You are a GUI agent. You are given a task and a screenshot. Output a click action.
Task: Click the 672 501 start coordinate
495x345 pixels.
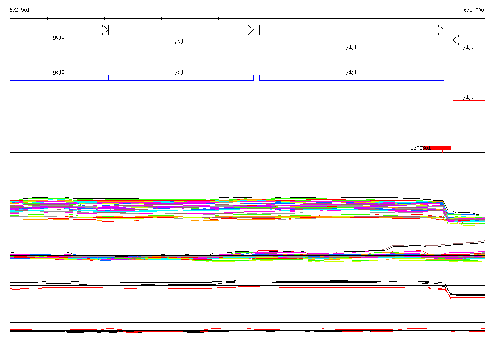tap(19, 10)
